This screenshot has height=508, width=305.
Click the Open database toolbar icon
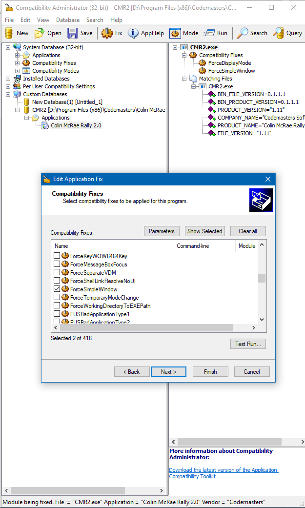click(x=40, y=33)
